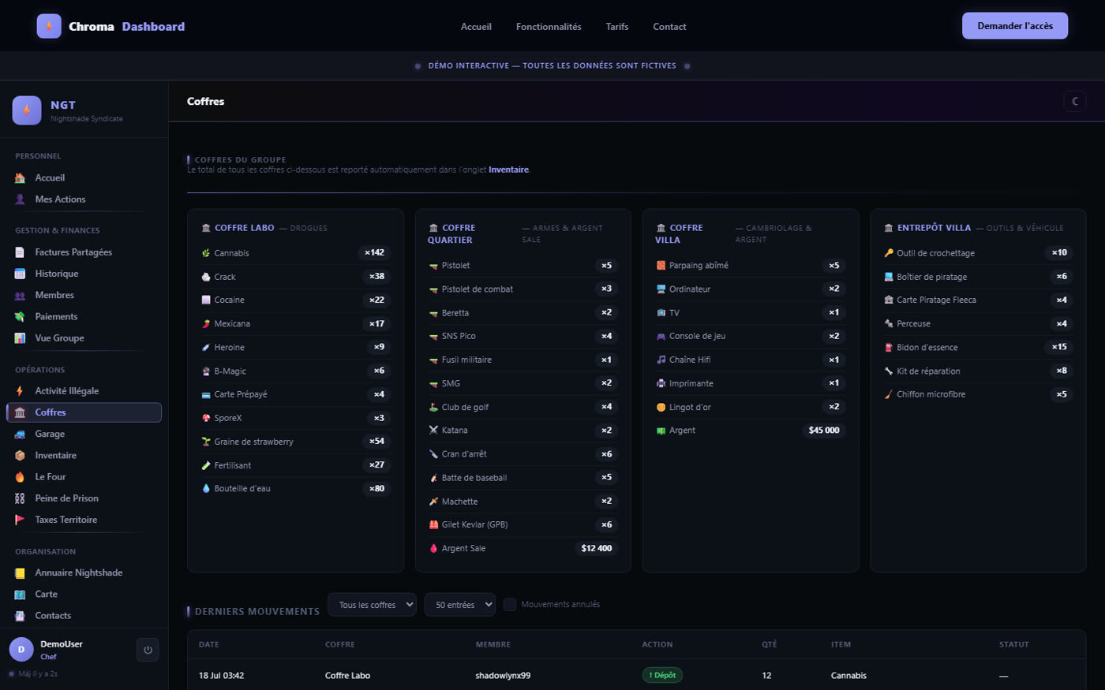Click the NGT syndicate avatar icon
This screenshot has height=690, width=1105.
[x=27, y=110]
